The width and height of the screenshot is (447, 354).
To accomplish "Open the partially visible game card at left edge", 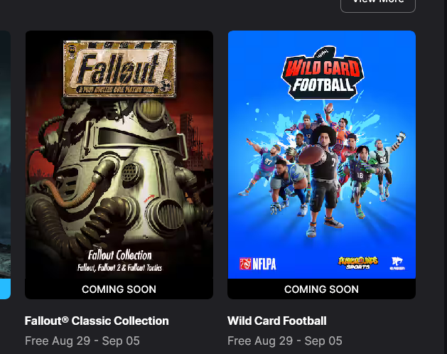I will 5,154.
